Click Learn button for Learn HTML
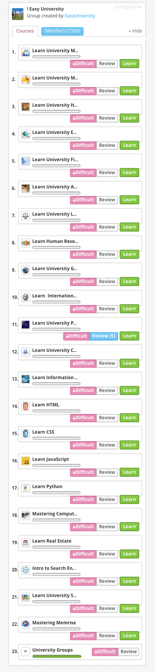Screen dimensions: 155x672 tap(129, 418)
